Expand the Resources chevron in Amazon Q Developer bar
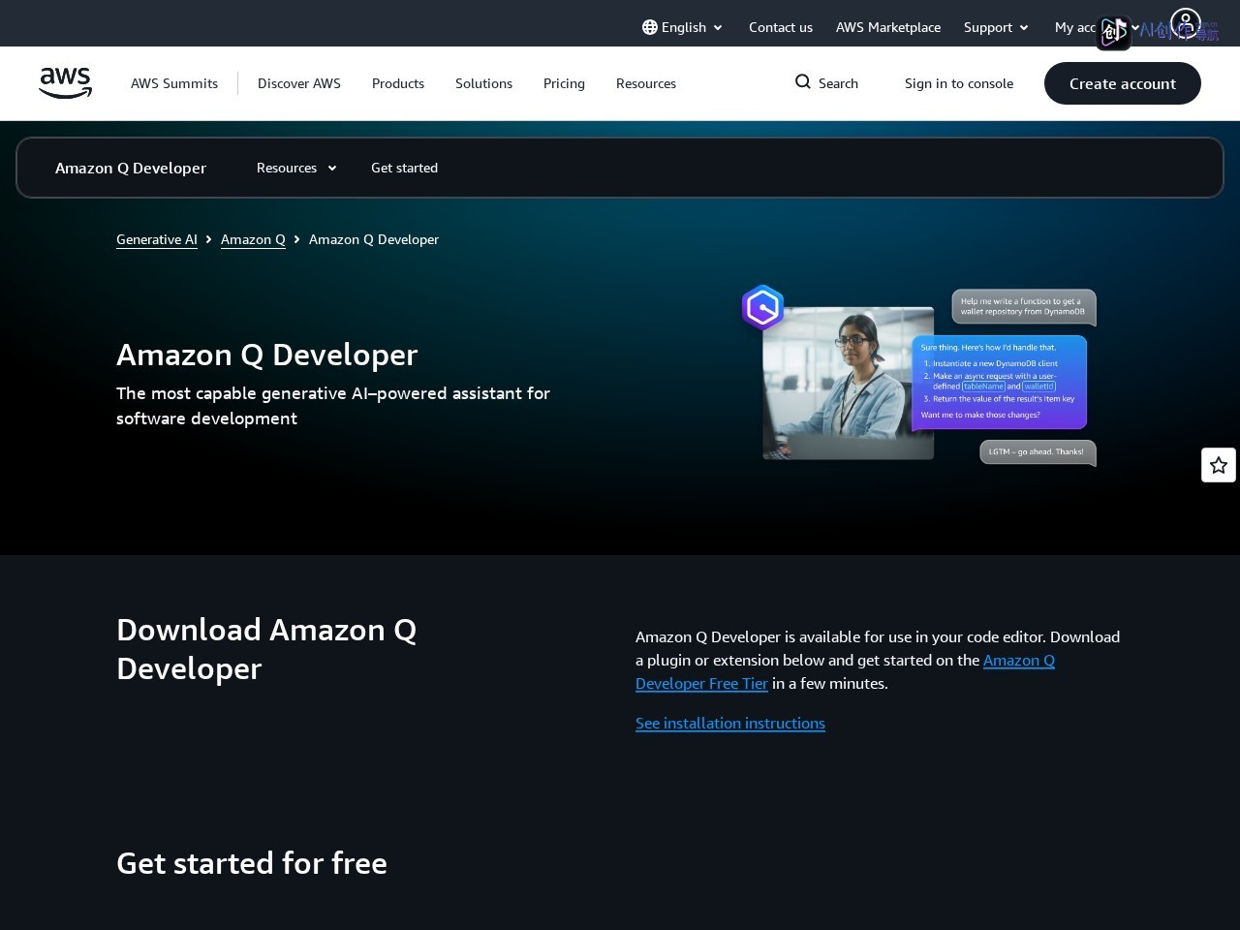 pyautogui.click(x=332, y=169)
